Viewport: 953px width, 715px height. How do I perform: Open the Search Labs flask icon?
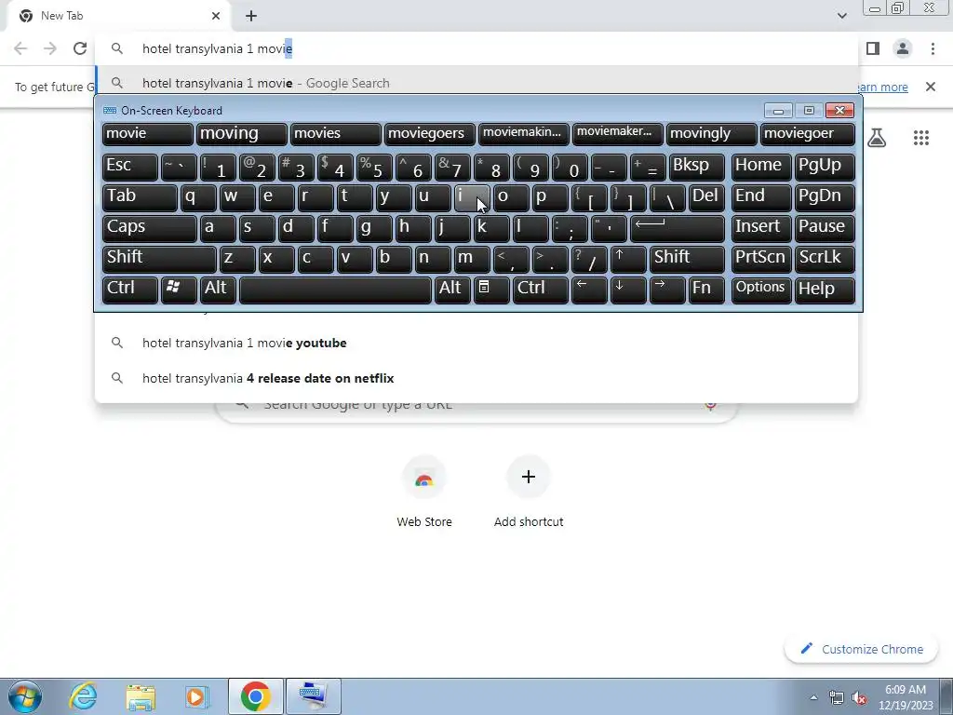tap(876, 138)
